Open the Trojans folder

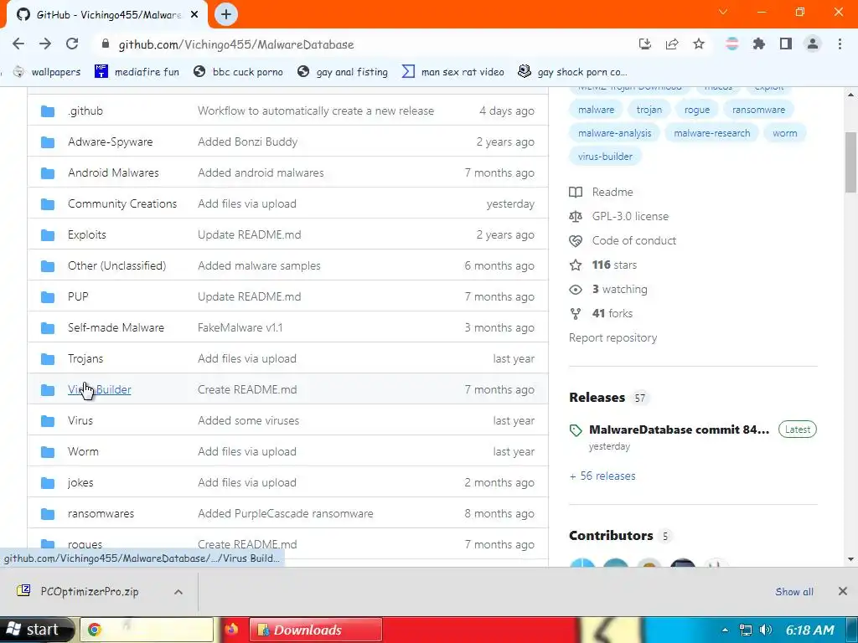[x=85, y=358]
